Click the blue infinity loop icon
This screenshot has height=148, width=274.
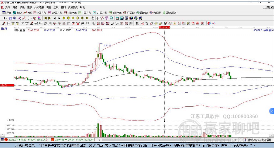214,23
